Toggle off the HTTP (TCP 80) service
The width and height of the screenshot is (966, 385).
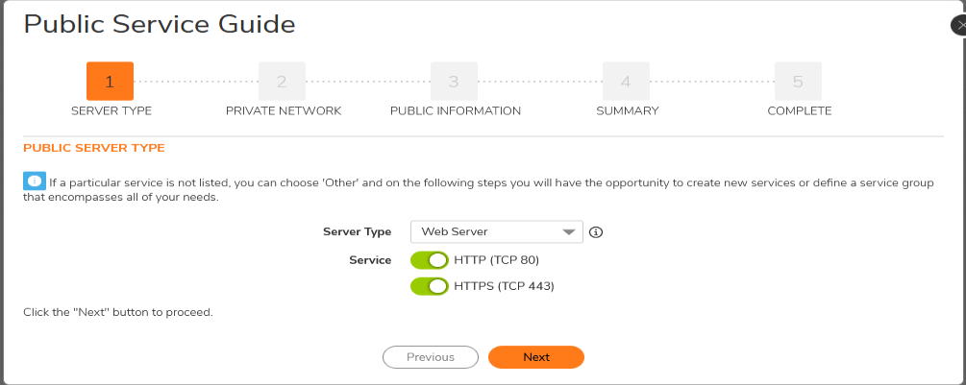pos(430,260)
